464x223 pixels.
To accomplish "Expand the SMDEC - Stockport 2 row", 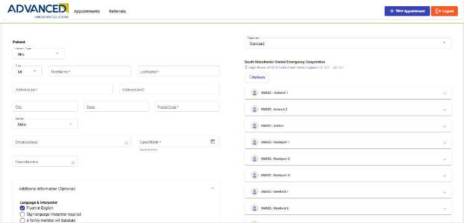I will pos(348,159).
